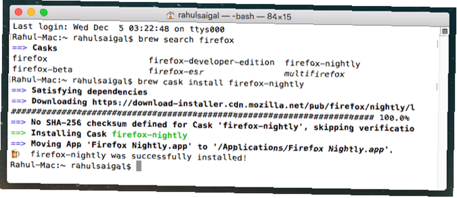Image resolution: width=457 pixels, height=198 pixels.
Task: Click the hash-mark download progress bar
Action: click(192, 115)
